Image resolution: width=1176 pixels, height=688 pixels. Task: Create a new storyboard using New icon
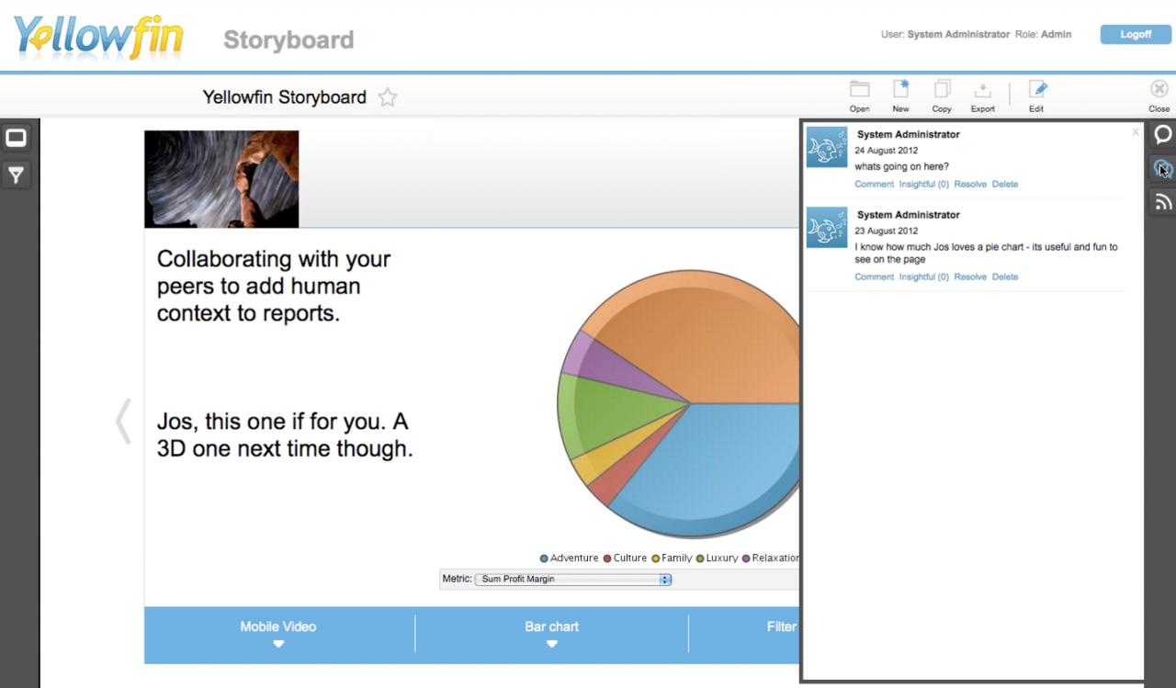click(x=900, y=90)
